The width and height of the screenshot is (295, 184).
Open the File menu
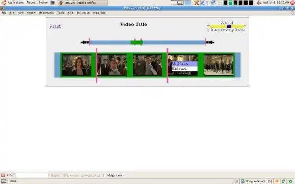4,13
